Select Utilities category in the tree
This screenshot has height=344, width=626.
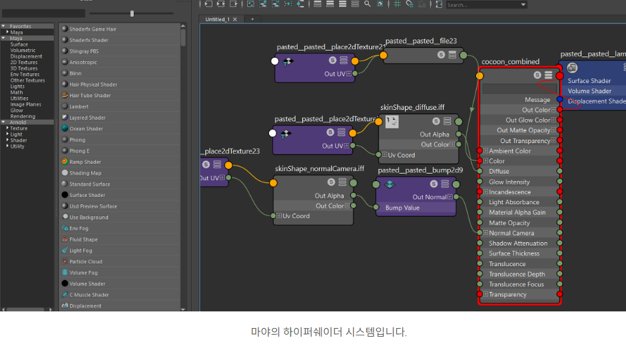[x=19, y=98]
